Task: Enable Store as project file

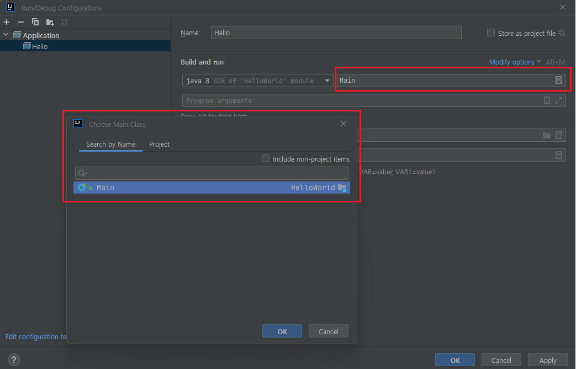Action: point(491,33)
